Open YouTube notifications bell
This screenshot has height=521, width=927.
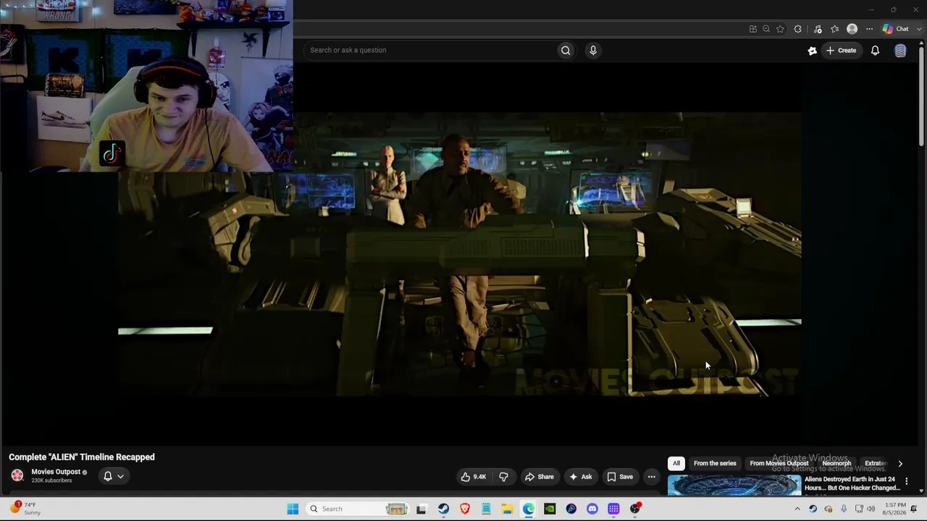tap(875, 50)
